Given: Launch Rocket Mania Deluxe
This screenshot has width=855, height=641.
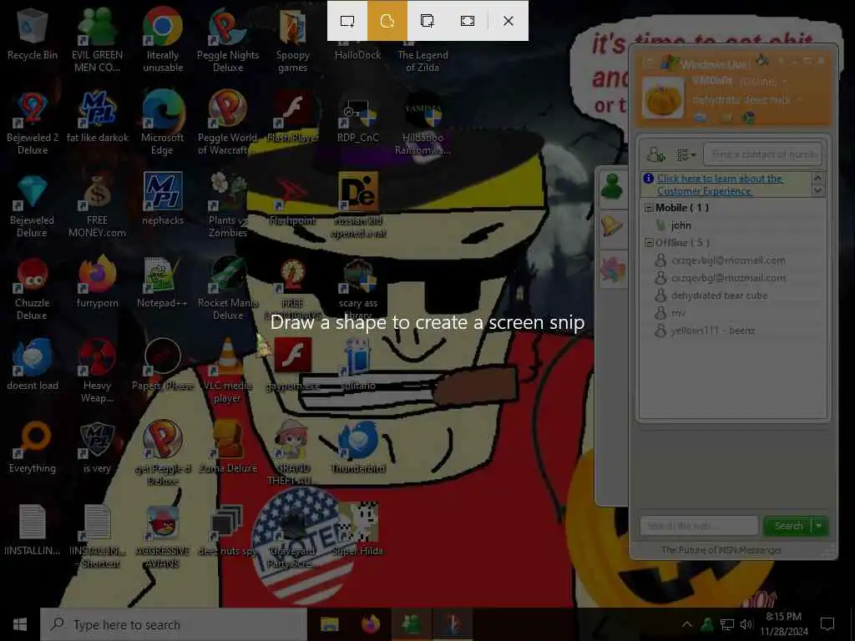Looking at the screenshot, I should click(x=228, y=289).
